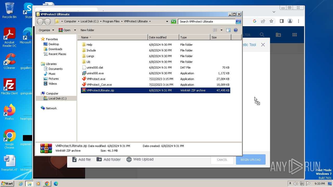The height and width of the screenshot is (187, 333).
Task: Bookmark the page with the star icon
Action: pyautogui.click(x=271, y=21)
